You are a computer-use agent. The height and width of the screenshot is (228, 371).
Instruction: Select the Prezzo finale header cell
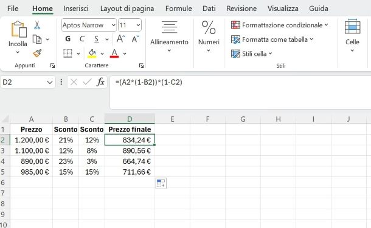coord(130,129)
